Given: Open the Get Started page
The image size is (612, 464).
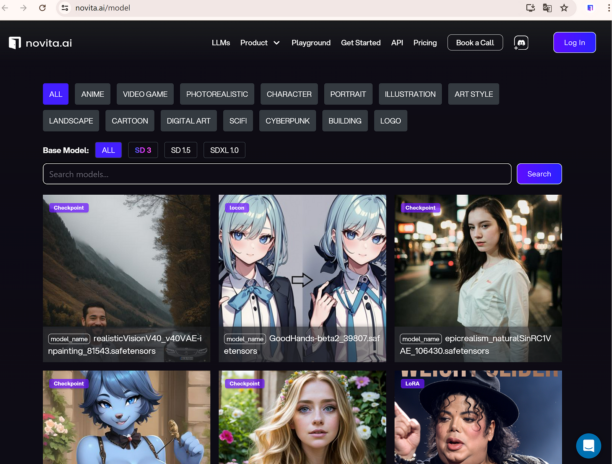Looking at the screenshot, I should point(361,43).
